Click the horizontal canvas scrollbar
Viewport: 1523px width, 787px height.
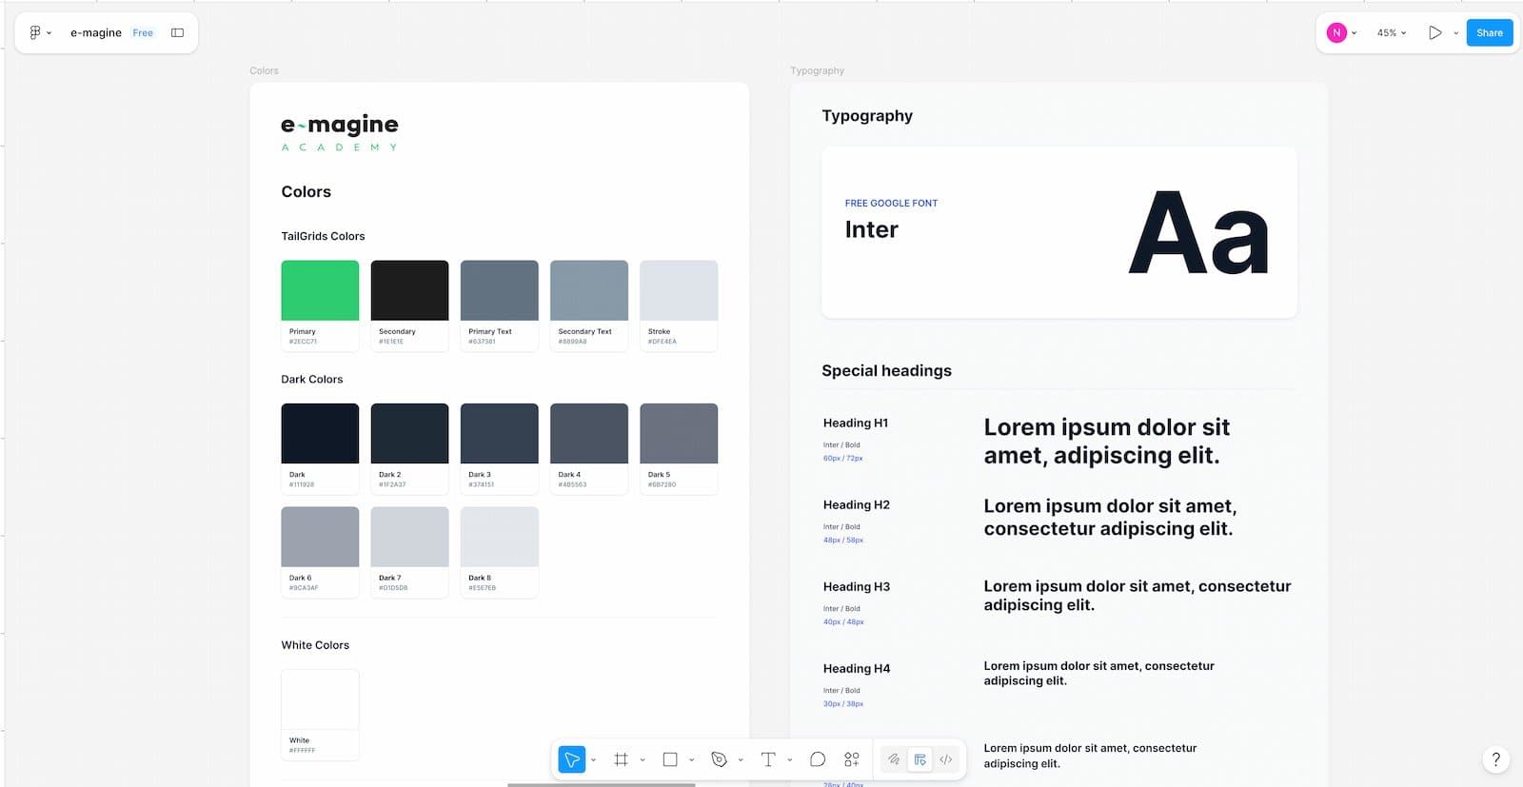pos(601,784)
